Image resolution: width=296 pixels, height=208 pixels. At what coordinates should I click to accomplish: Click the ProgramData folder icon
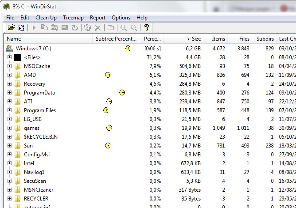[x=18, y=93]
